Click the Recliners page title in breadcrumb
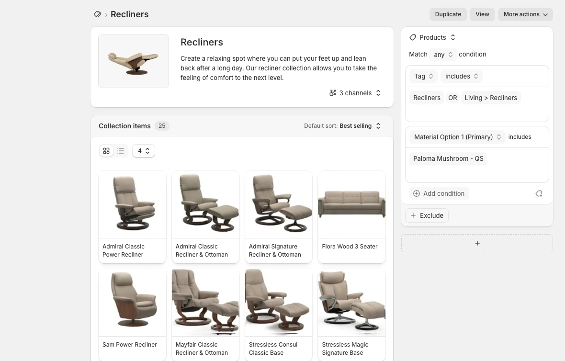565x361 pixels. 129,14
